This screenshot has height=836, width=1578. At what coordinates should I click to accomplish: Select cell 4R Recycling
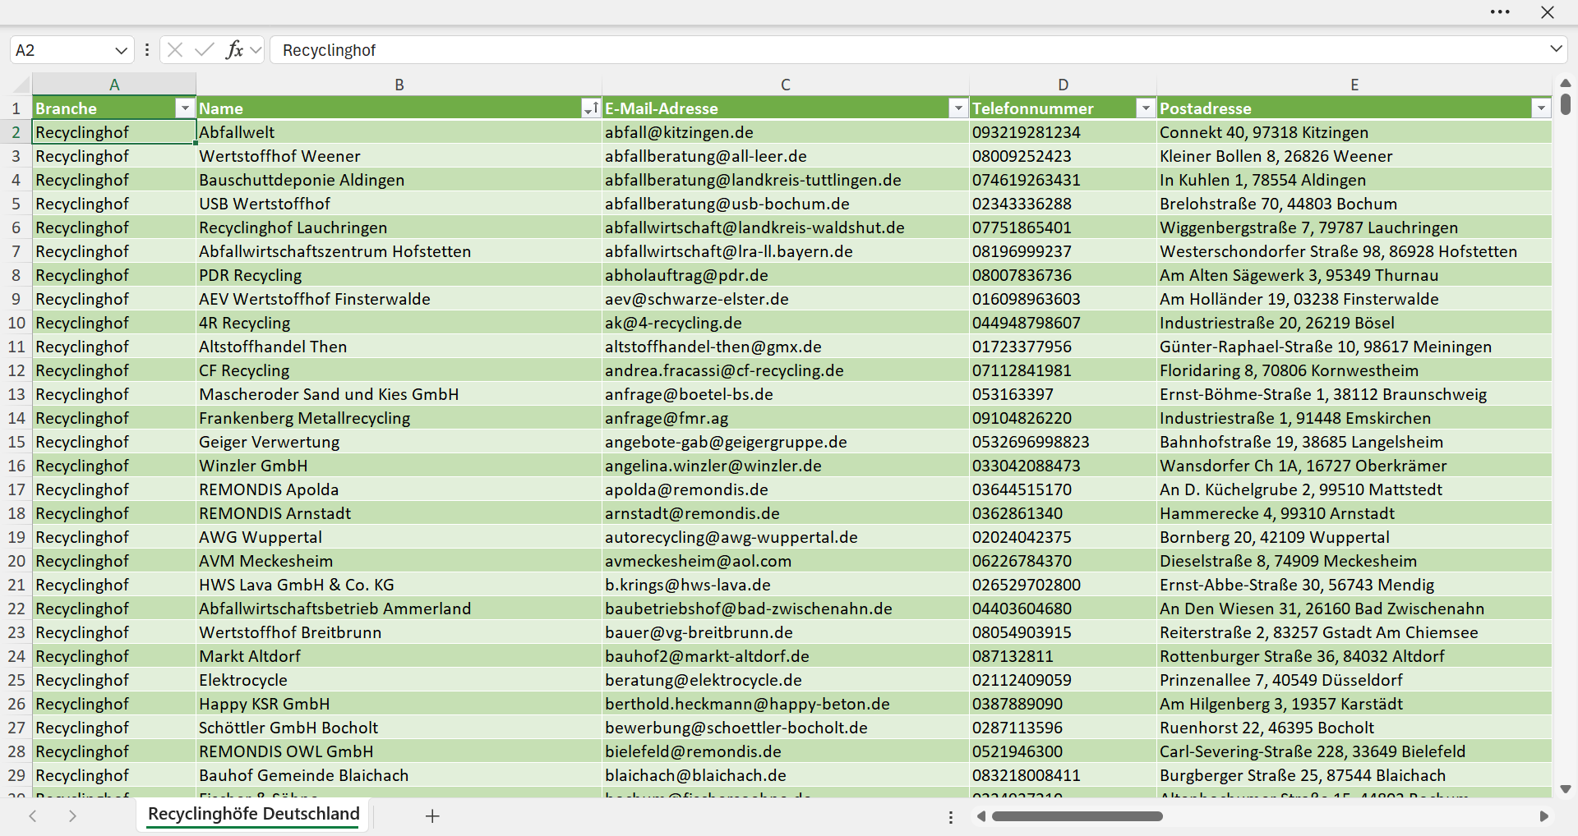(399, 323)
